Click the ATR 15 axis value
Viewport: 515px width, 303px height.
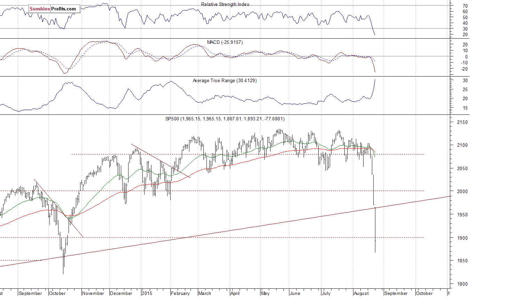pyautogui.click(x=465, y=108)
